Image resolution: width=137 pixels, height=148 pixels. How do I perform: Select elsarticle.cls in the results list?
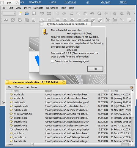click(x=20, y=118)
